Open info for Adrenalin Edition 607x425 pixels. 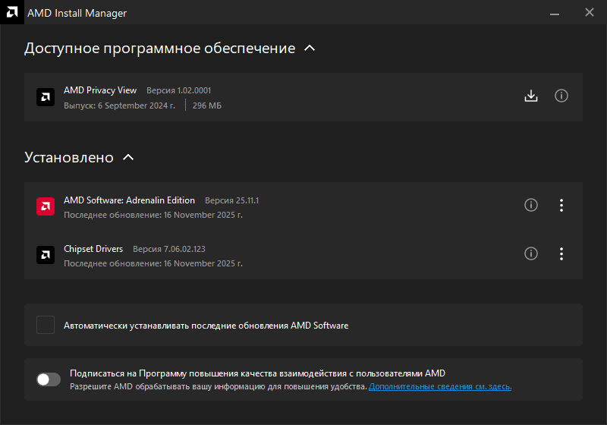coord(530,205)
